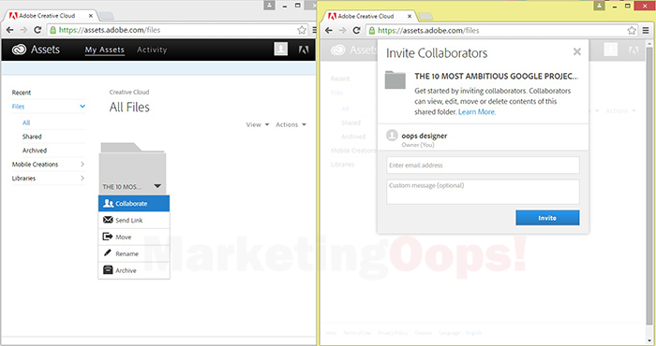Click the right window address bar URL
The height and width of the screenshot is (346, 656).
(428, 31)
